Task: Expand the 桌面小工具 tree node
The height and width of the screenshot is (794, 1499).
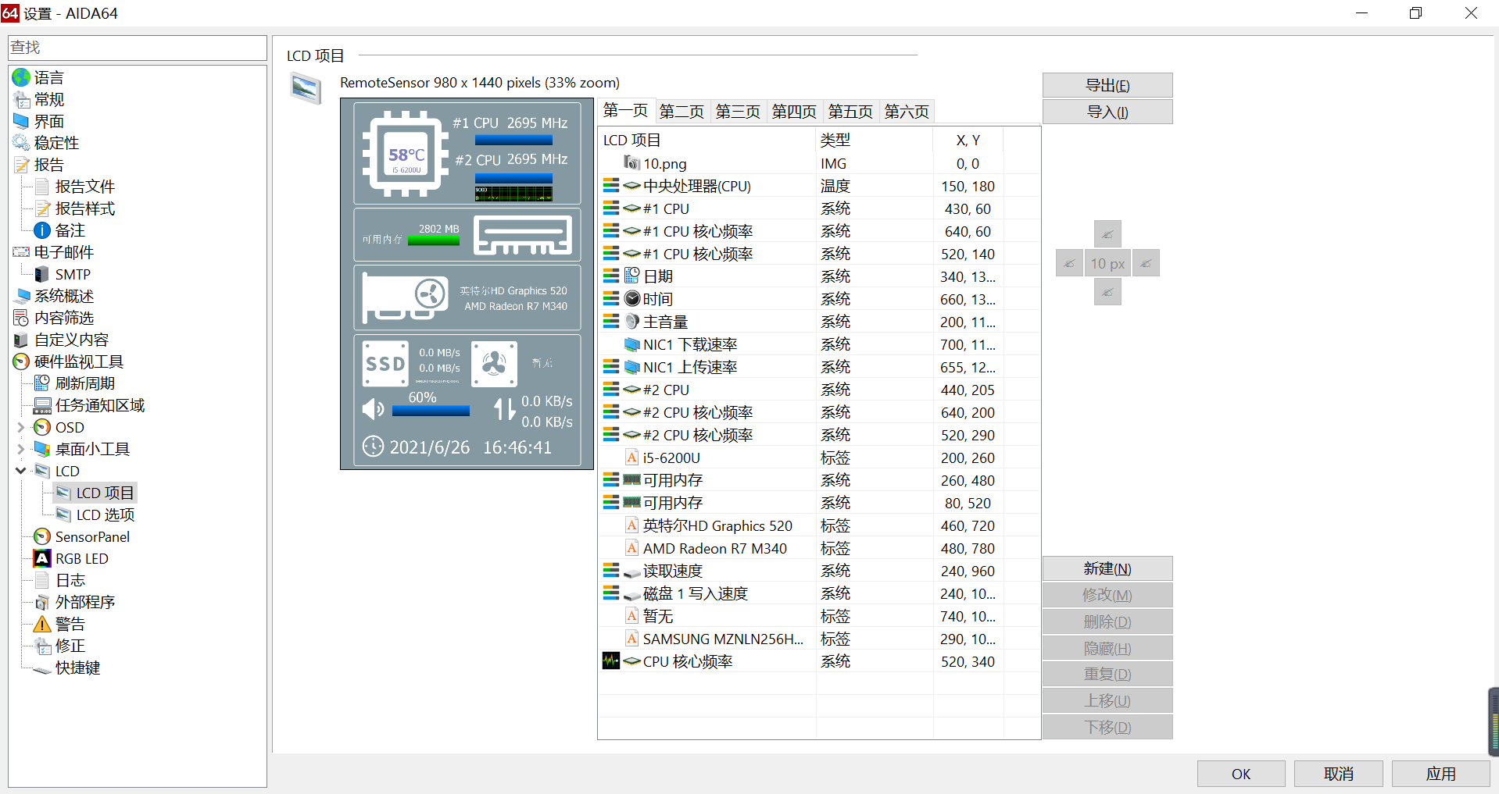Action: (21, 450)
